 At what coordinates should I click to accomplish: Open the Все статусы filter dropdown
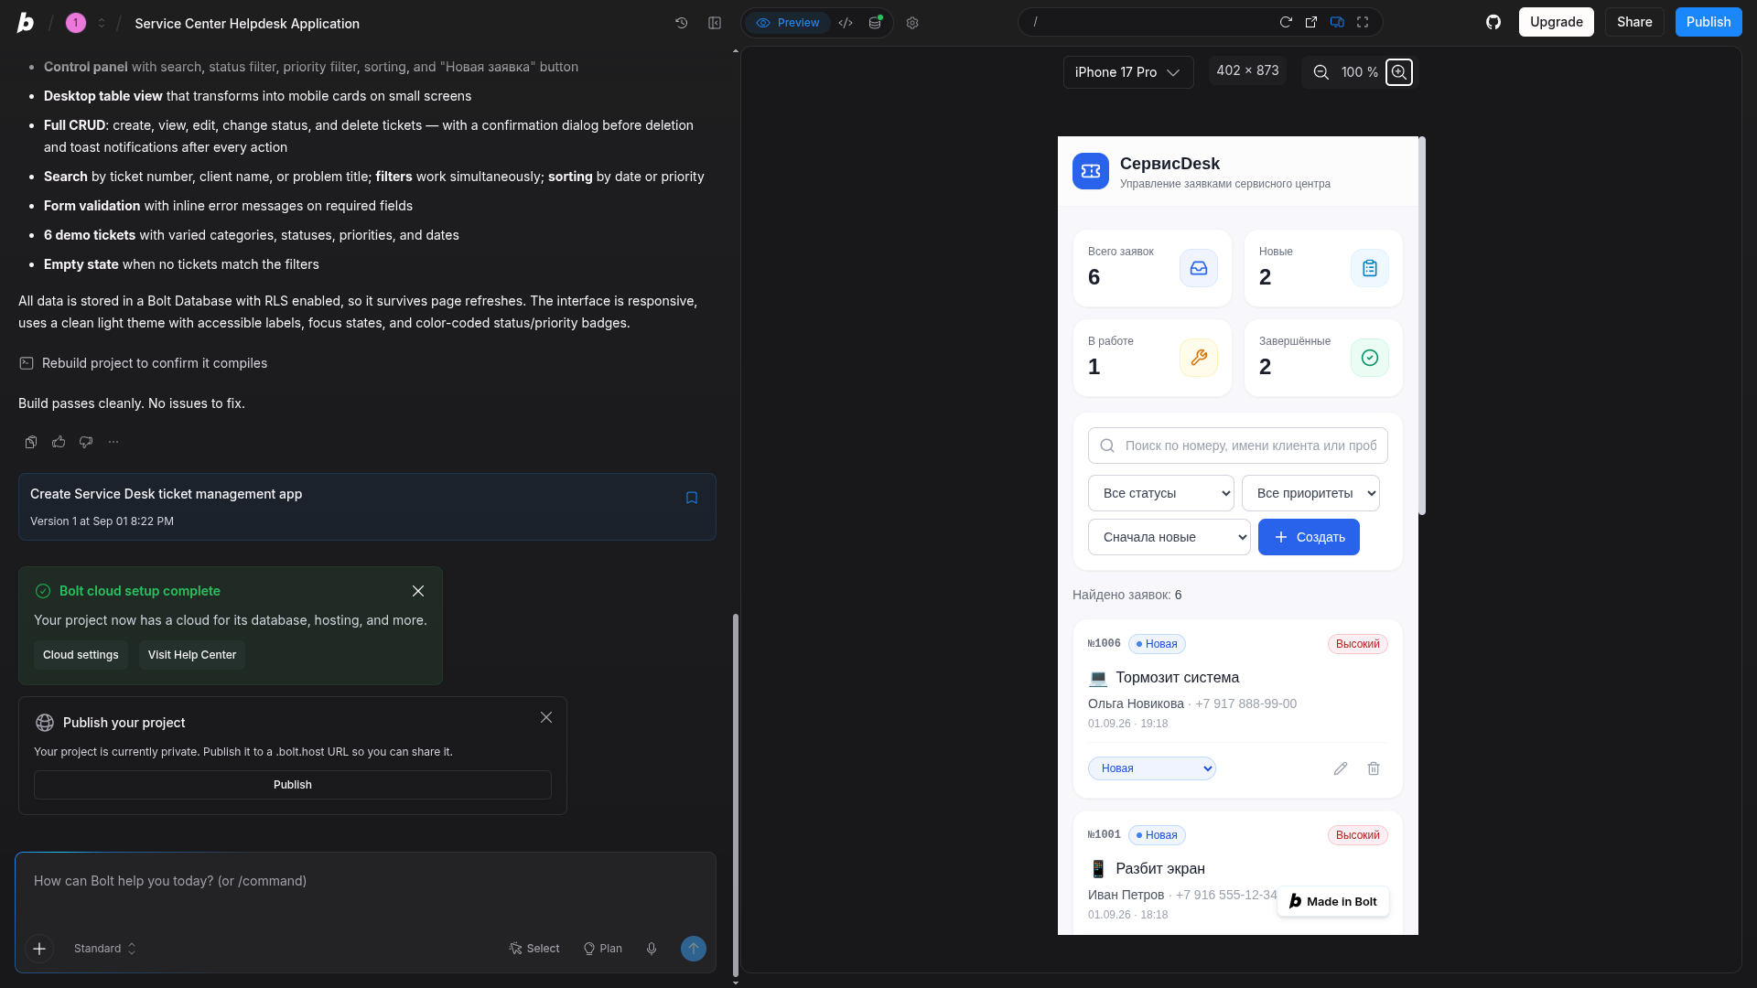(1161, 493)
